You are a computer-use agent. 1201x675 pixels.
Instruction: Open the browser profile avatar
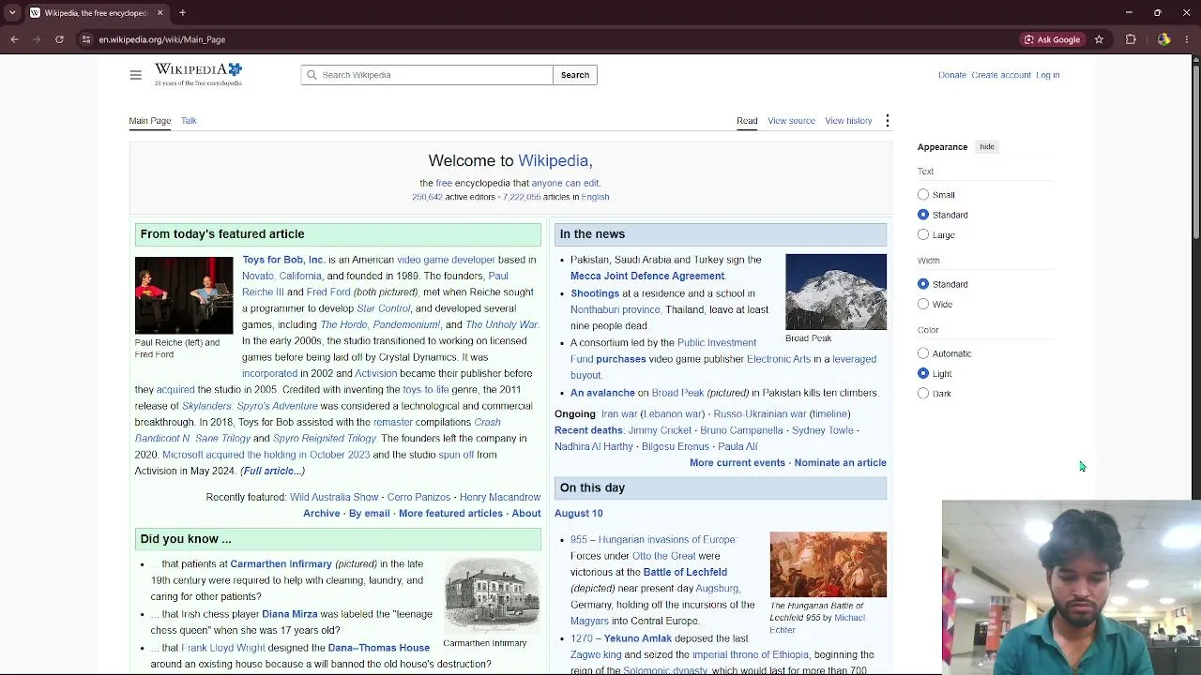[x=1163, y=39]
